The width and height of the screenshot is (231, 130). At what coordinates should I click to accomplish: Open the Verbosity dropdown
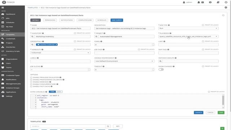click(60, 53)
